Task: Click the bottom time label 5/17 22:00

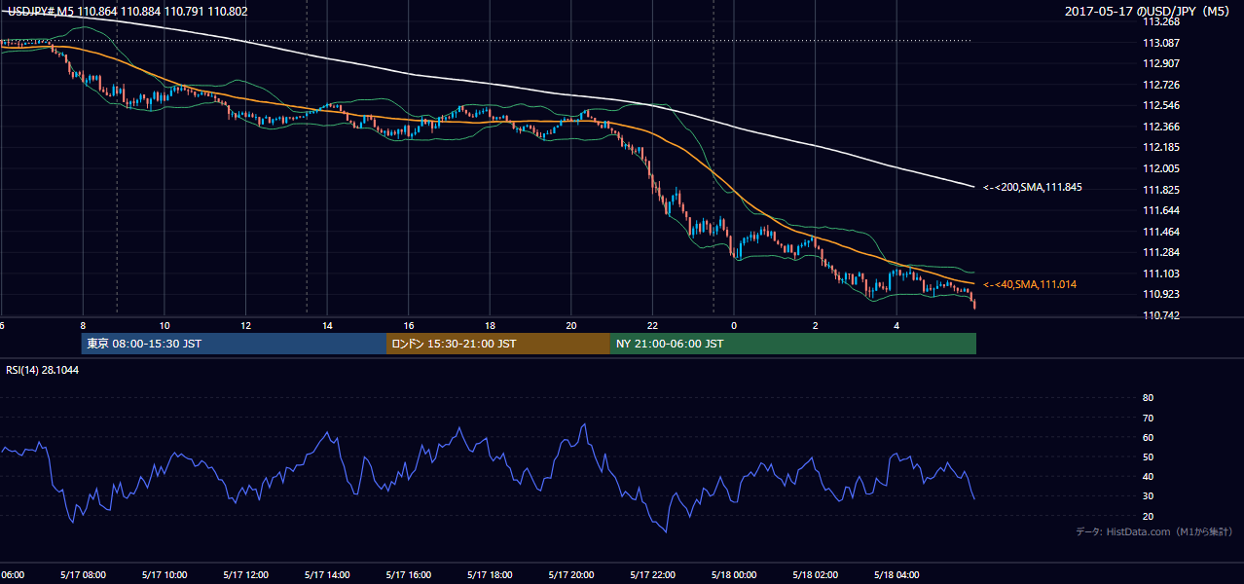Action: click(x=652, y=574)
